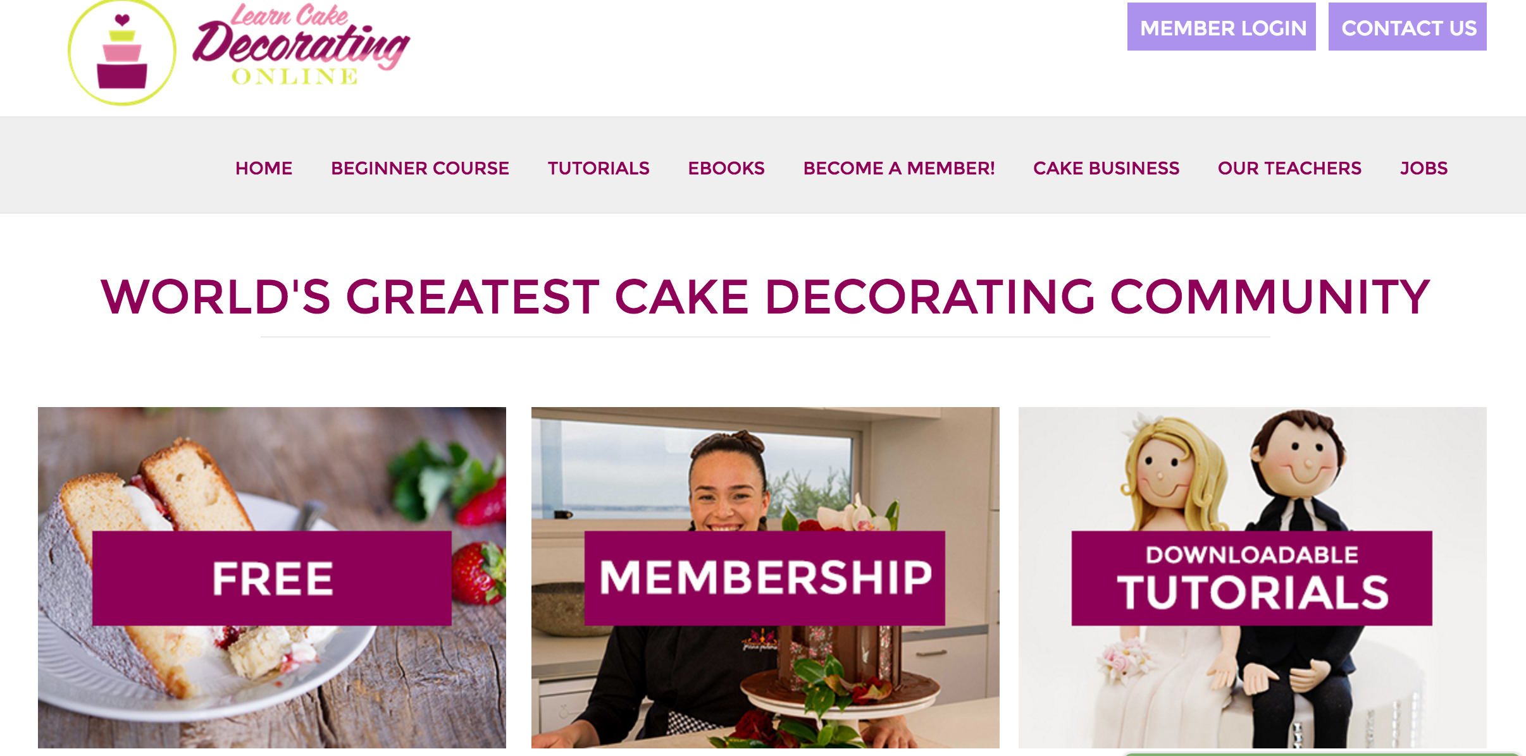1526x756 pixels.
Task: Click the tiered cake logo icon
Action: [122, 52]
